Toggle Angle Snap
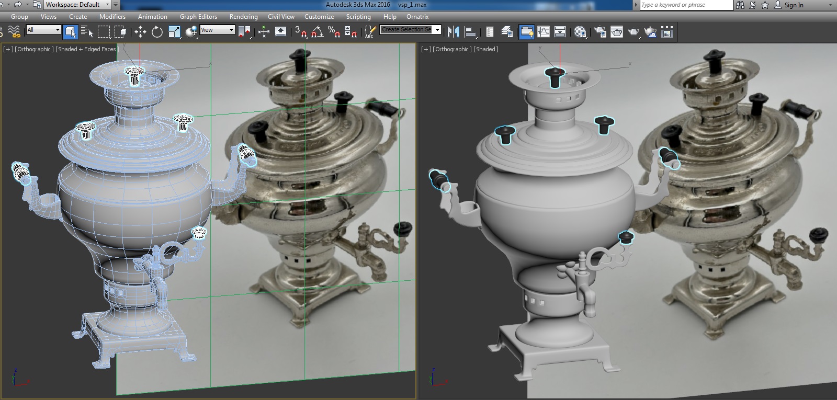This screenshot has width=837, height=400. (317, 32)
